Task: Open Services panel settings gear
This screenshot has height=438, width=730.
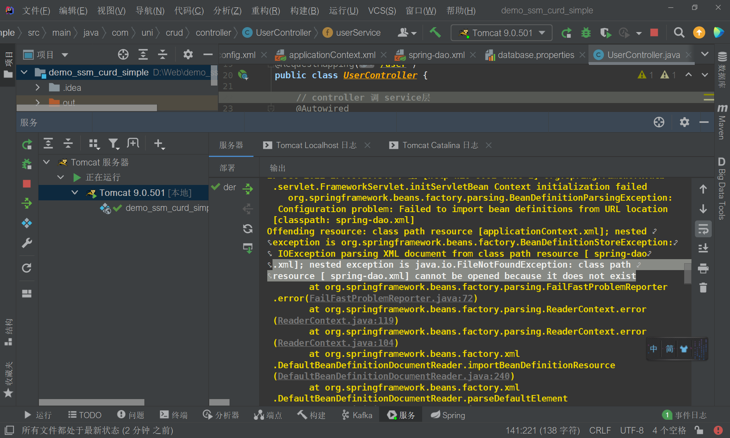Action: point(685,122)
